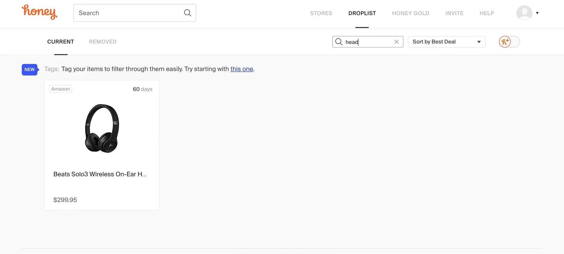Click the magnifier icon in the droplist filter

pos(339,42)
